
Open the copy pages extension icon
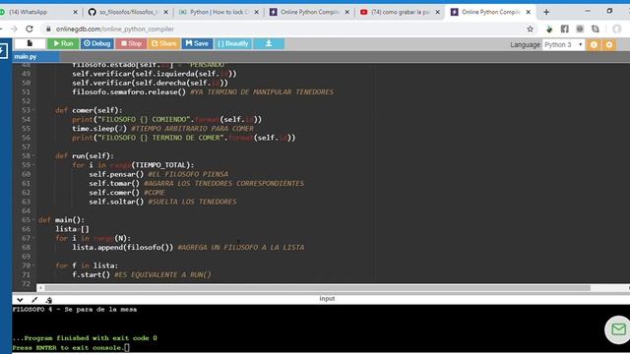tap(595, 29)
